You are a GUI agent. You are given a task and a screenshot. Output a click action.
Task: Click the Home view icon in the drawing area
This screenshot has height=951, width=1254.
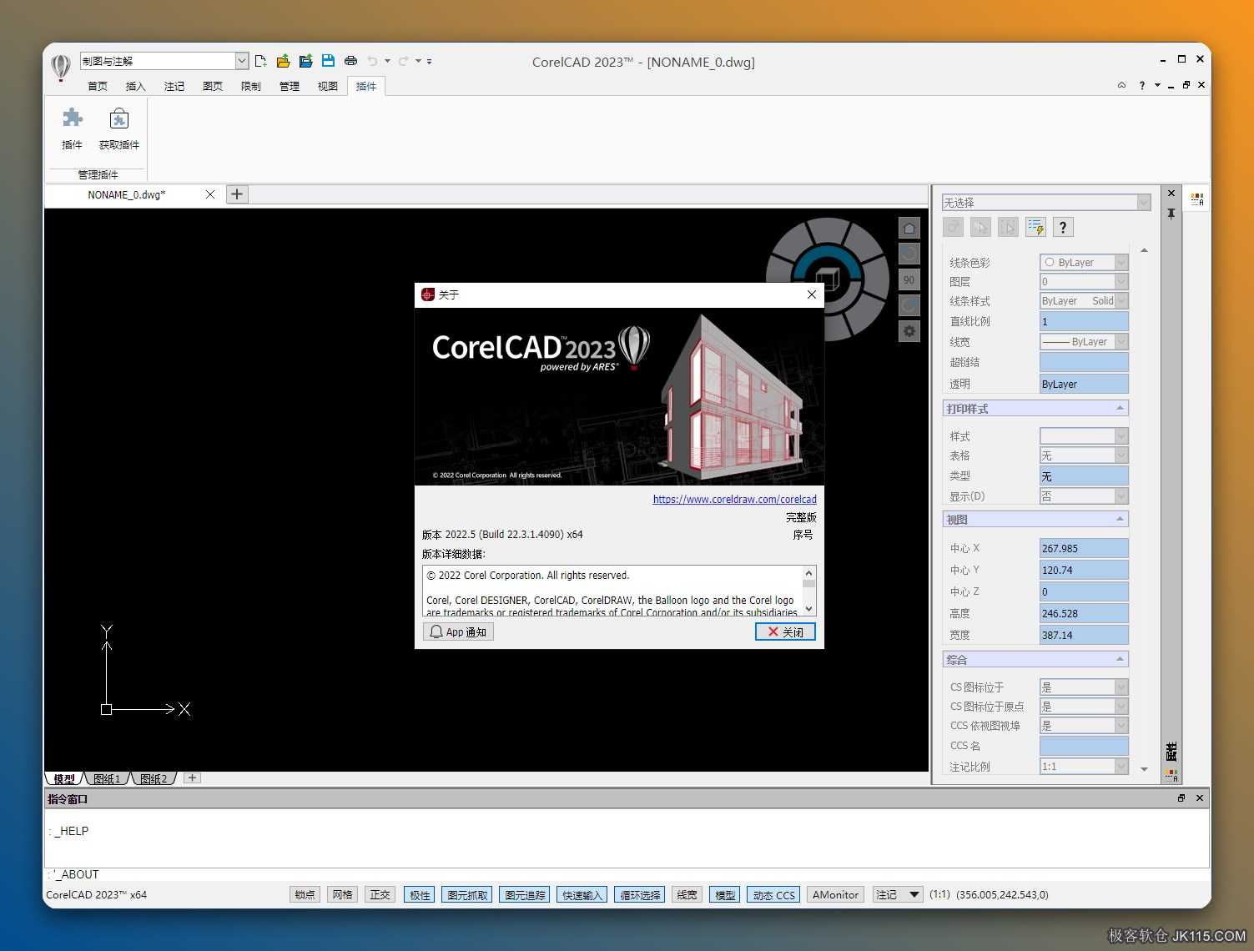tap(909, 228)
